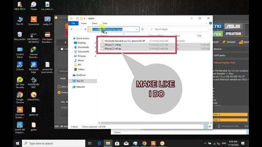Image resolution: width=262 pixels, height=147 pixels.
Task: Sort by the Size column header
Action: pyautogui.click(x=199, y=36)
